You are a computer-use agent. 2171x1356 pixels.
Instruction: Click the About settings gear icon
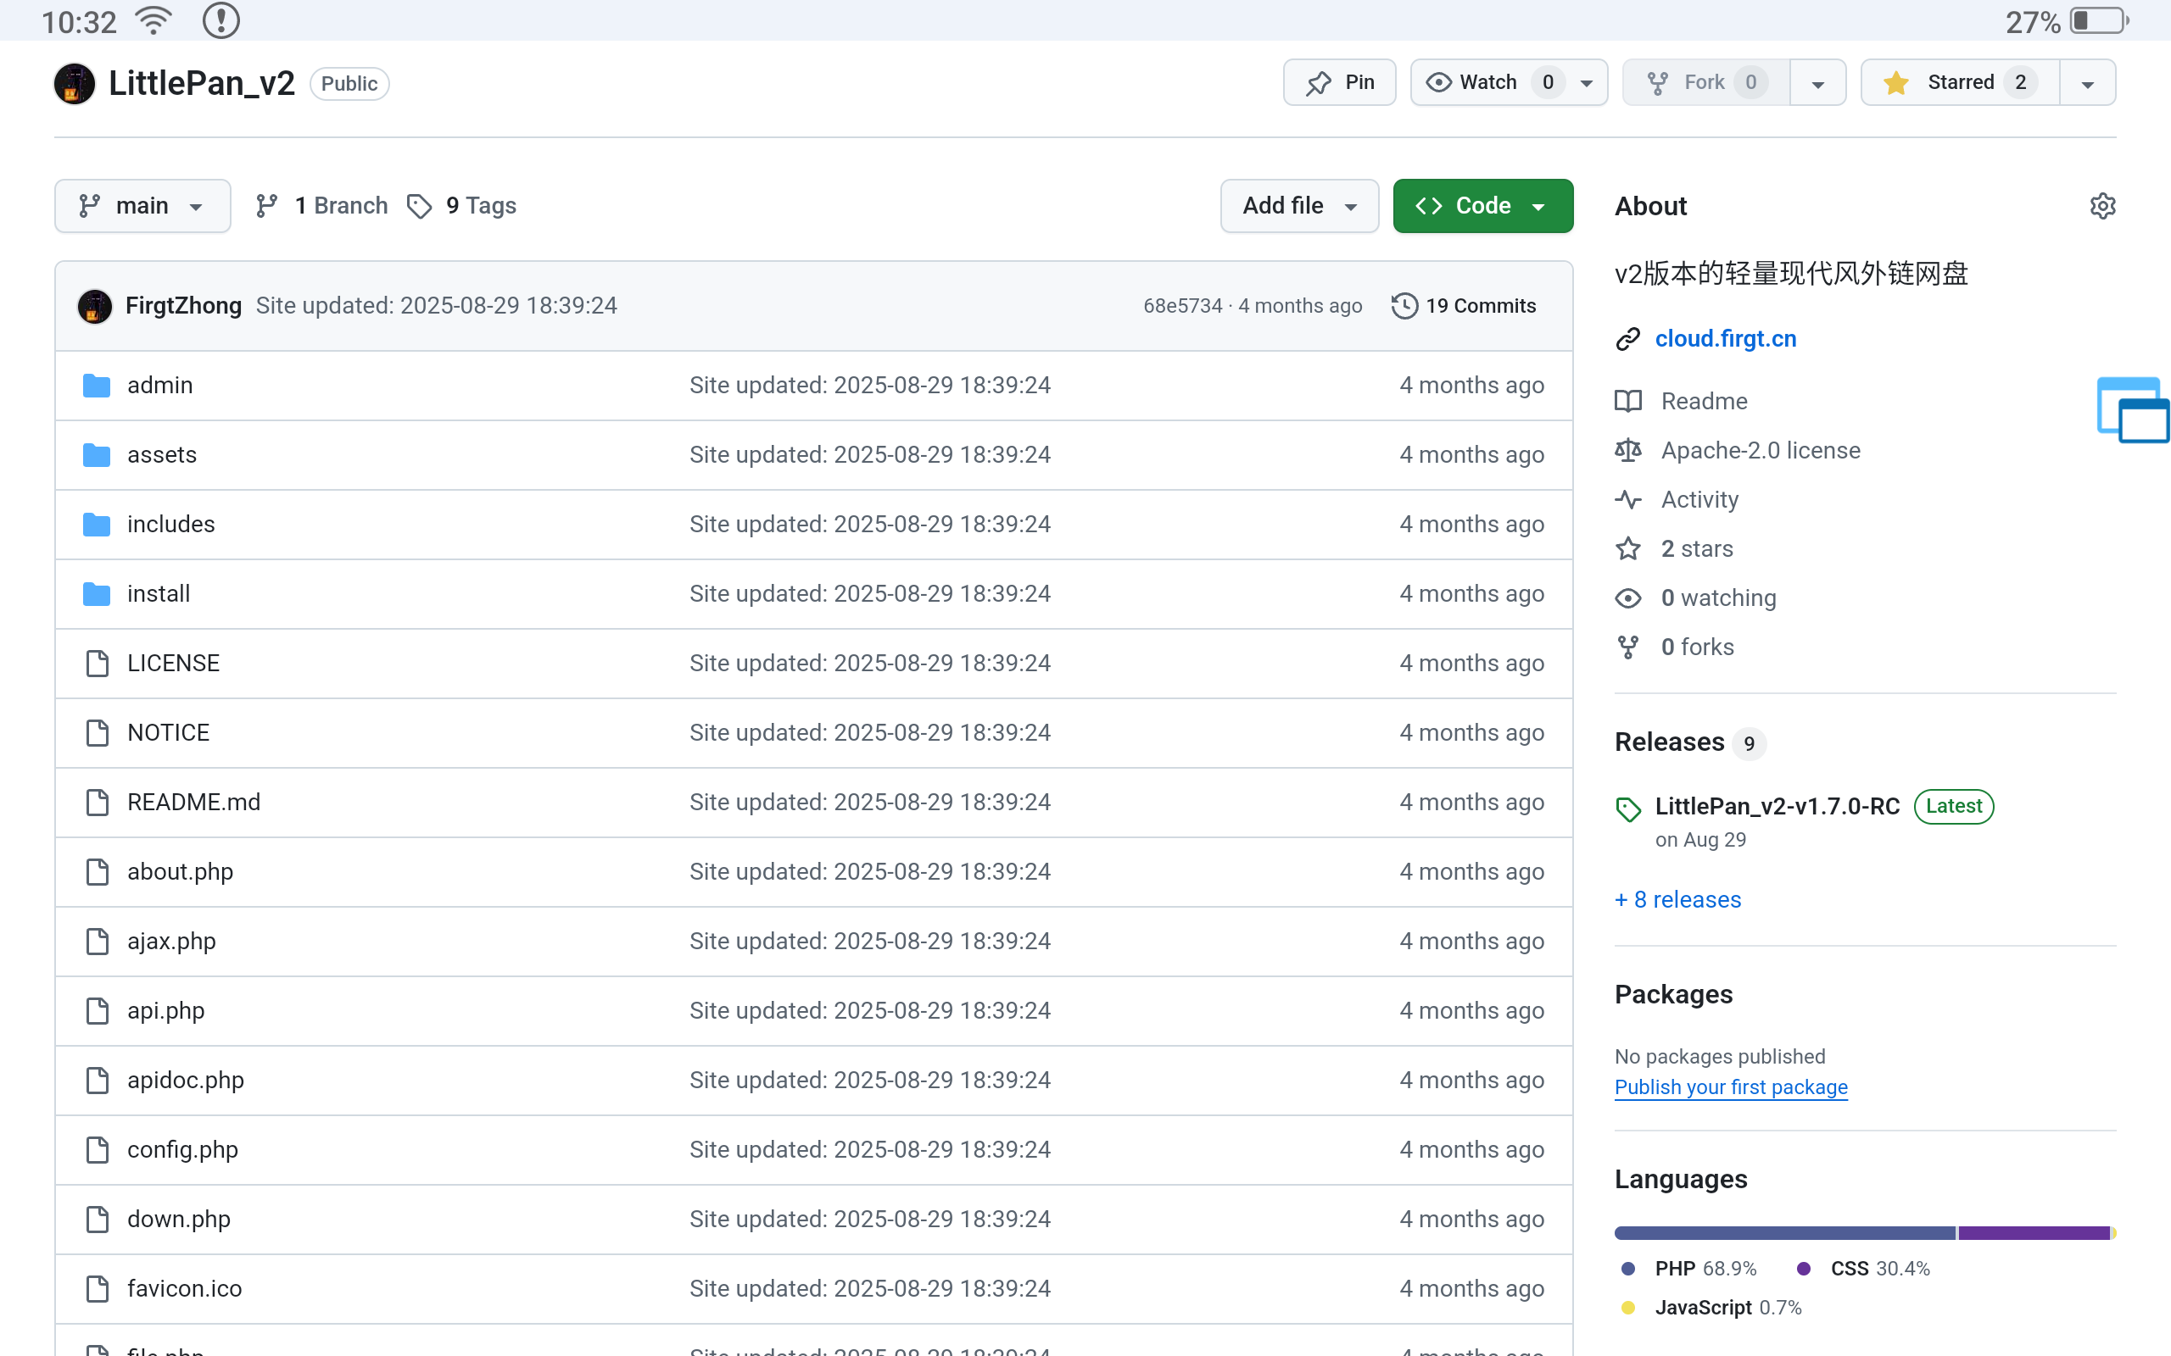2102,206
